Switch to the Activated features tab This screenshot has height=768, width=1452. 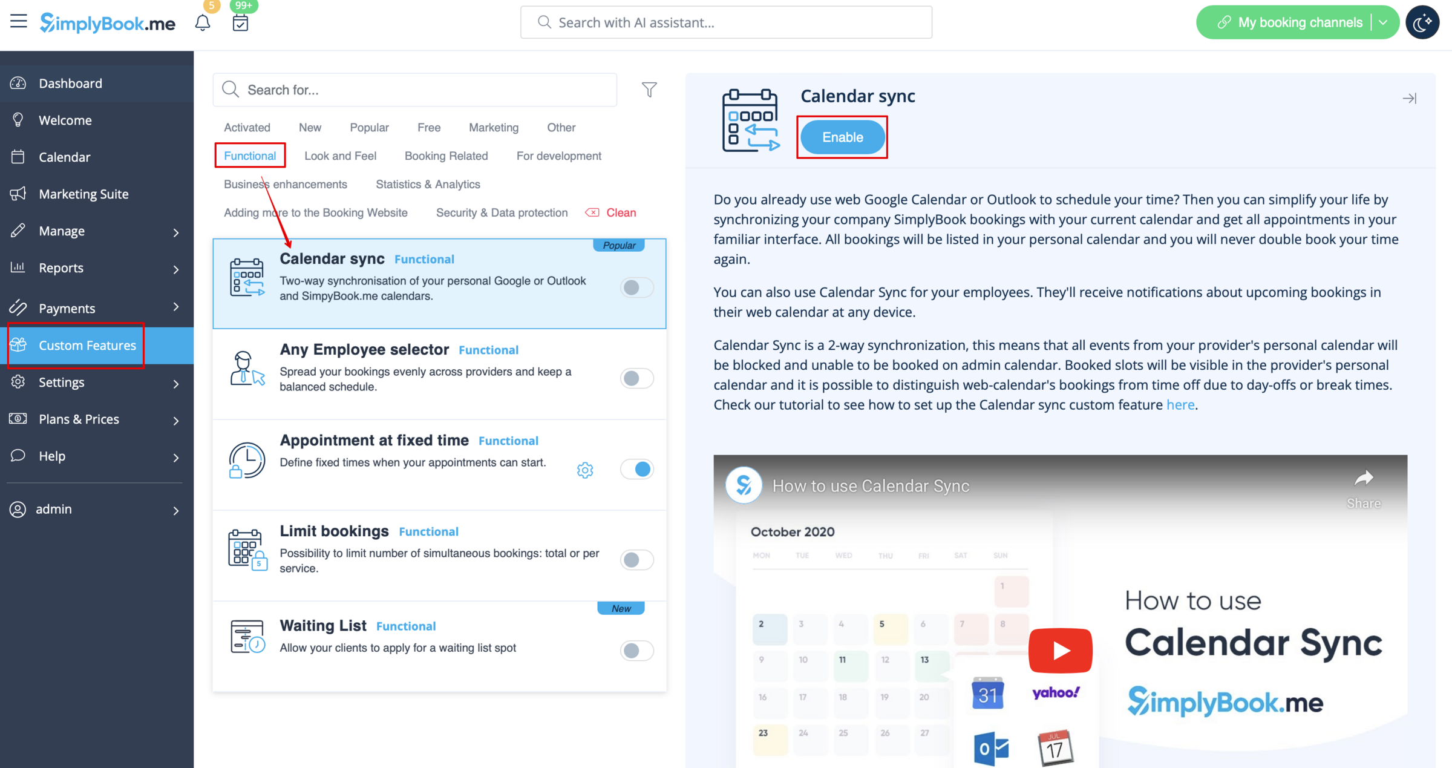(247, 127)
